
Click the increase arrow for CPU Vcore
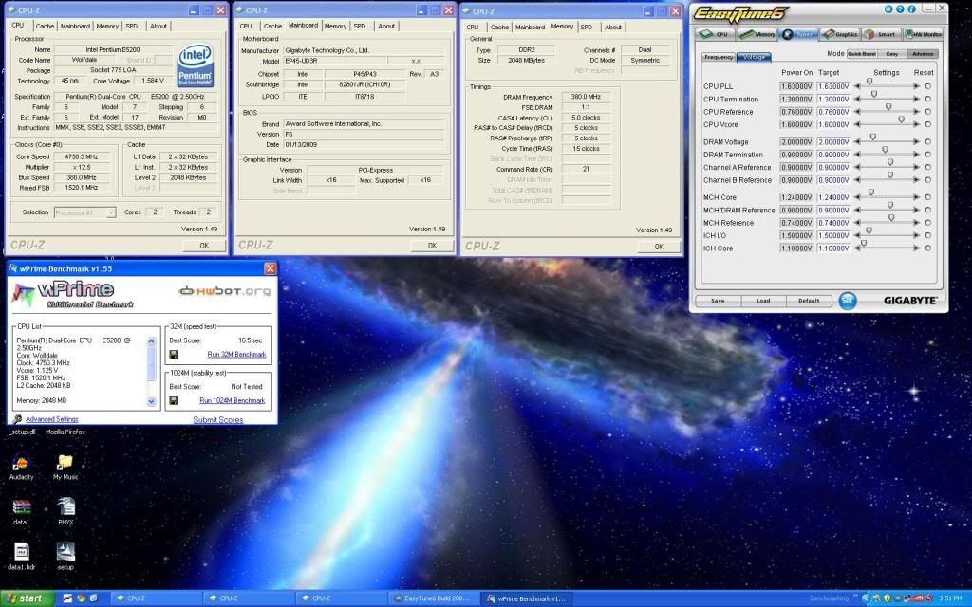click(916, 124)
